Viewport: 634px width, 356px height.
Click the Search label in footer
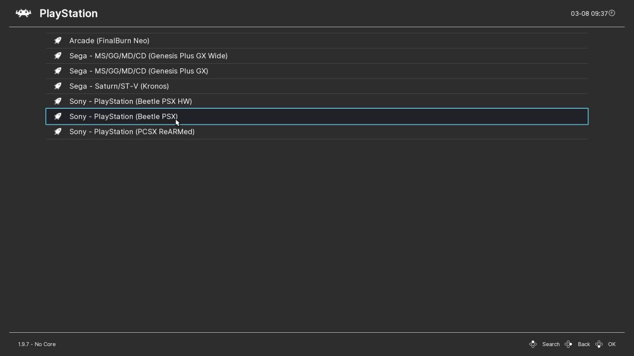pos(551,344)
